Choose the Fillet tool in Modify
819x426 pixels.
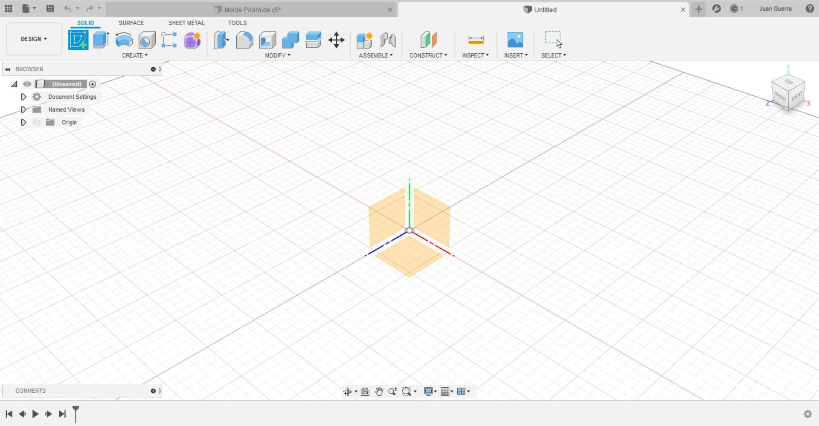(x=244, y=40)
